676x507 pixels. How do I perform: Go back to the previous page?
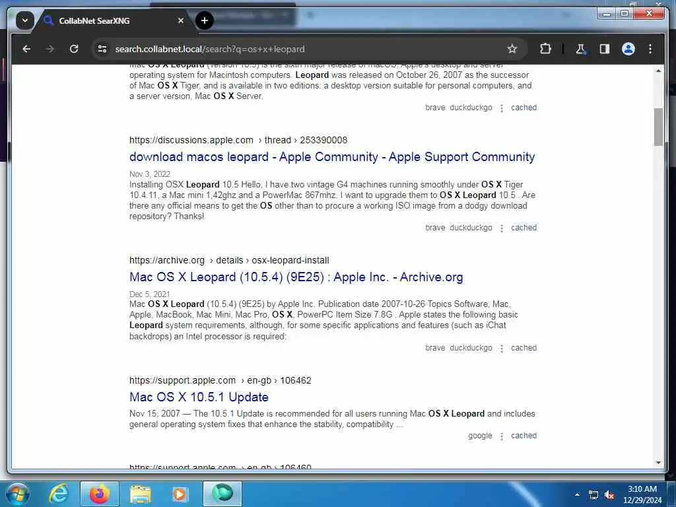point(26,49)
